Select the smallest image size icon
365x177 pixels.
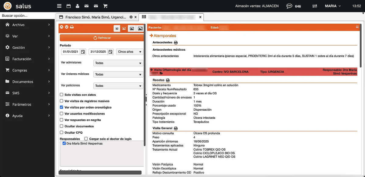(117, 28)
